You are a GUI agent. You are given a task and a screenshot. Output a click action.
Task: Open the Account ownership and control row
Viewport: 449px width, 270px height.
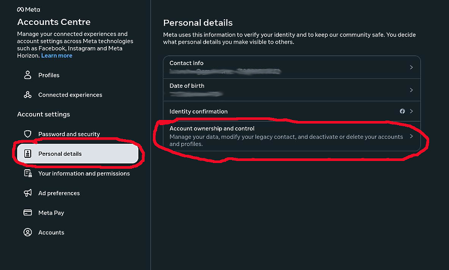point(292,136)
